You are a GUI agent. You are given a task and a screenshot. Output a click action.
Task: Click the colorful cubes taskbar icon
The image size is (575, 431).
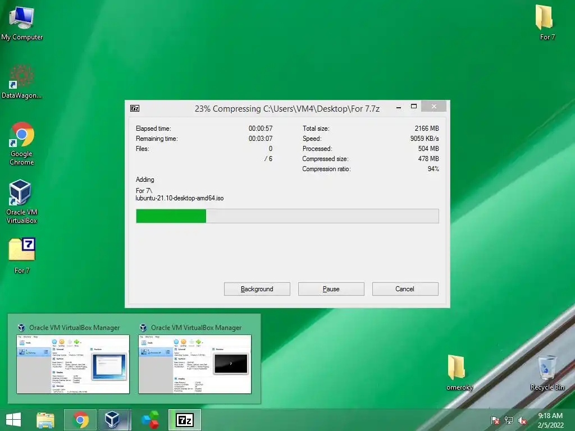[150, 420]
